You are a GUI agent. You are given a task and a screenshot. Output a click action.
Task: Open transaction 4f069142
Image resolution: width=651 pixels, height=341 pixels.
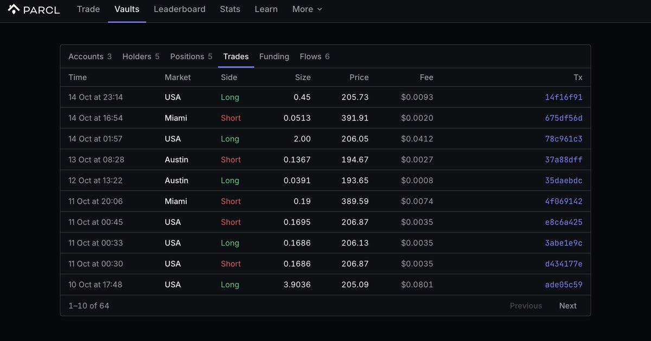pyautogui.click(x=564, y=201)
